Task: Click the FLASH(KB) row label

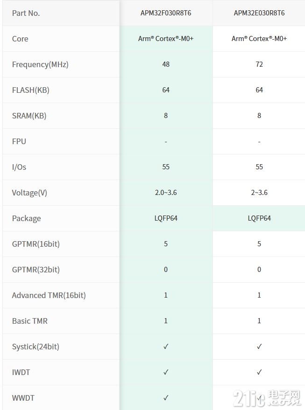Action: click(31, 90)
